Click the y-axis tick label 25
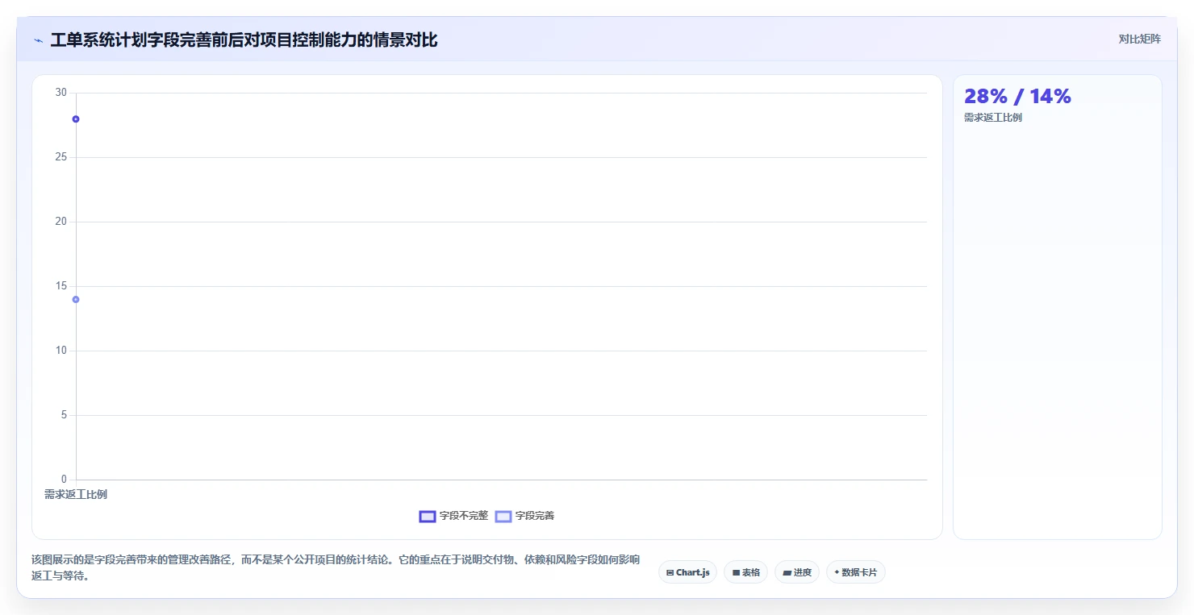This screenshot has width=1194, height=615. 61,157
